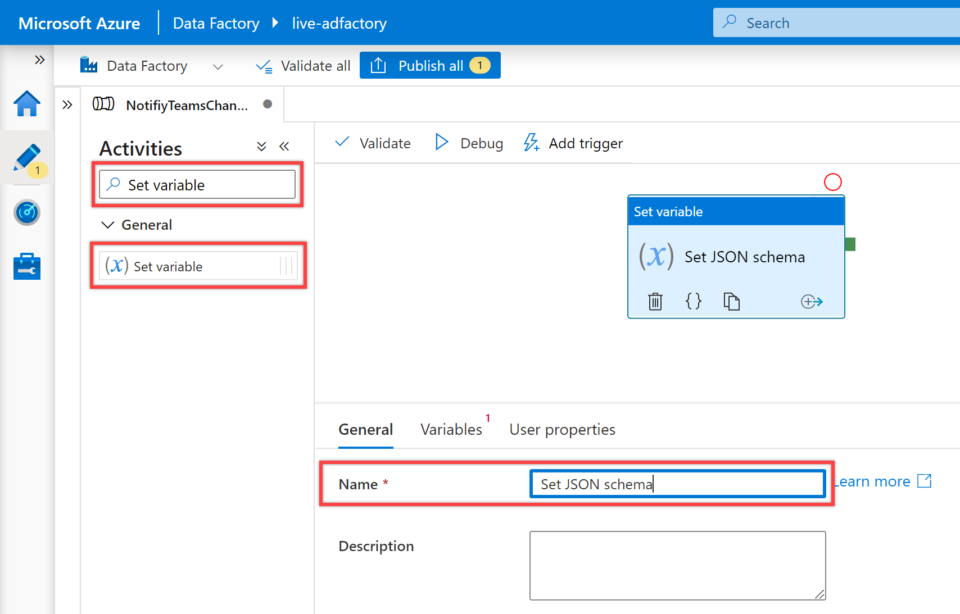This screenshot has height=614, width=960.
Task: Click the Description text area
Action: [x=677, y=565]
